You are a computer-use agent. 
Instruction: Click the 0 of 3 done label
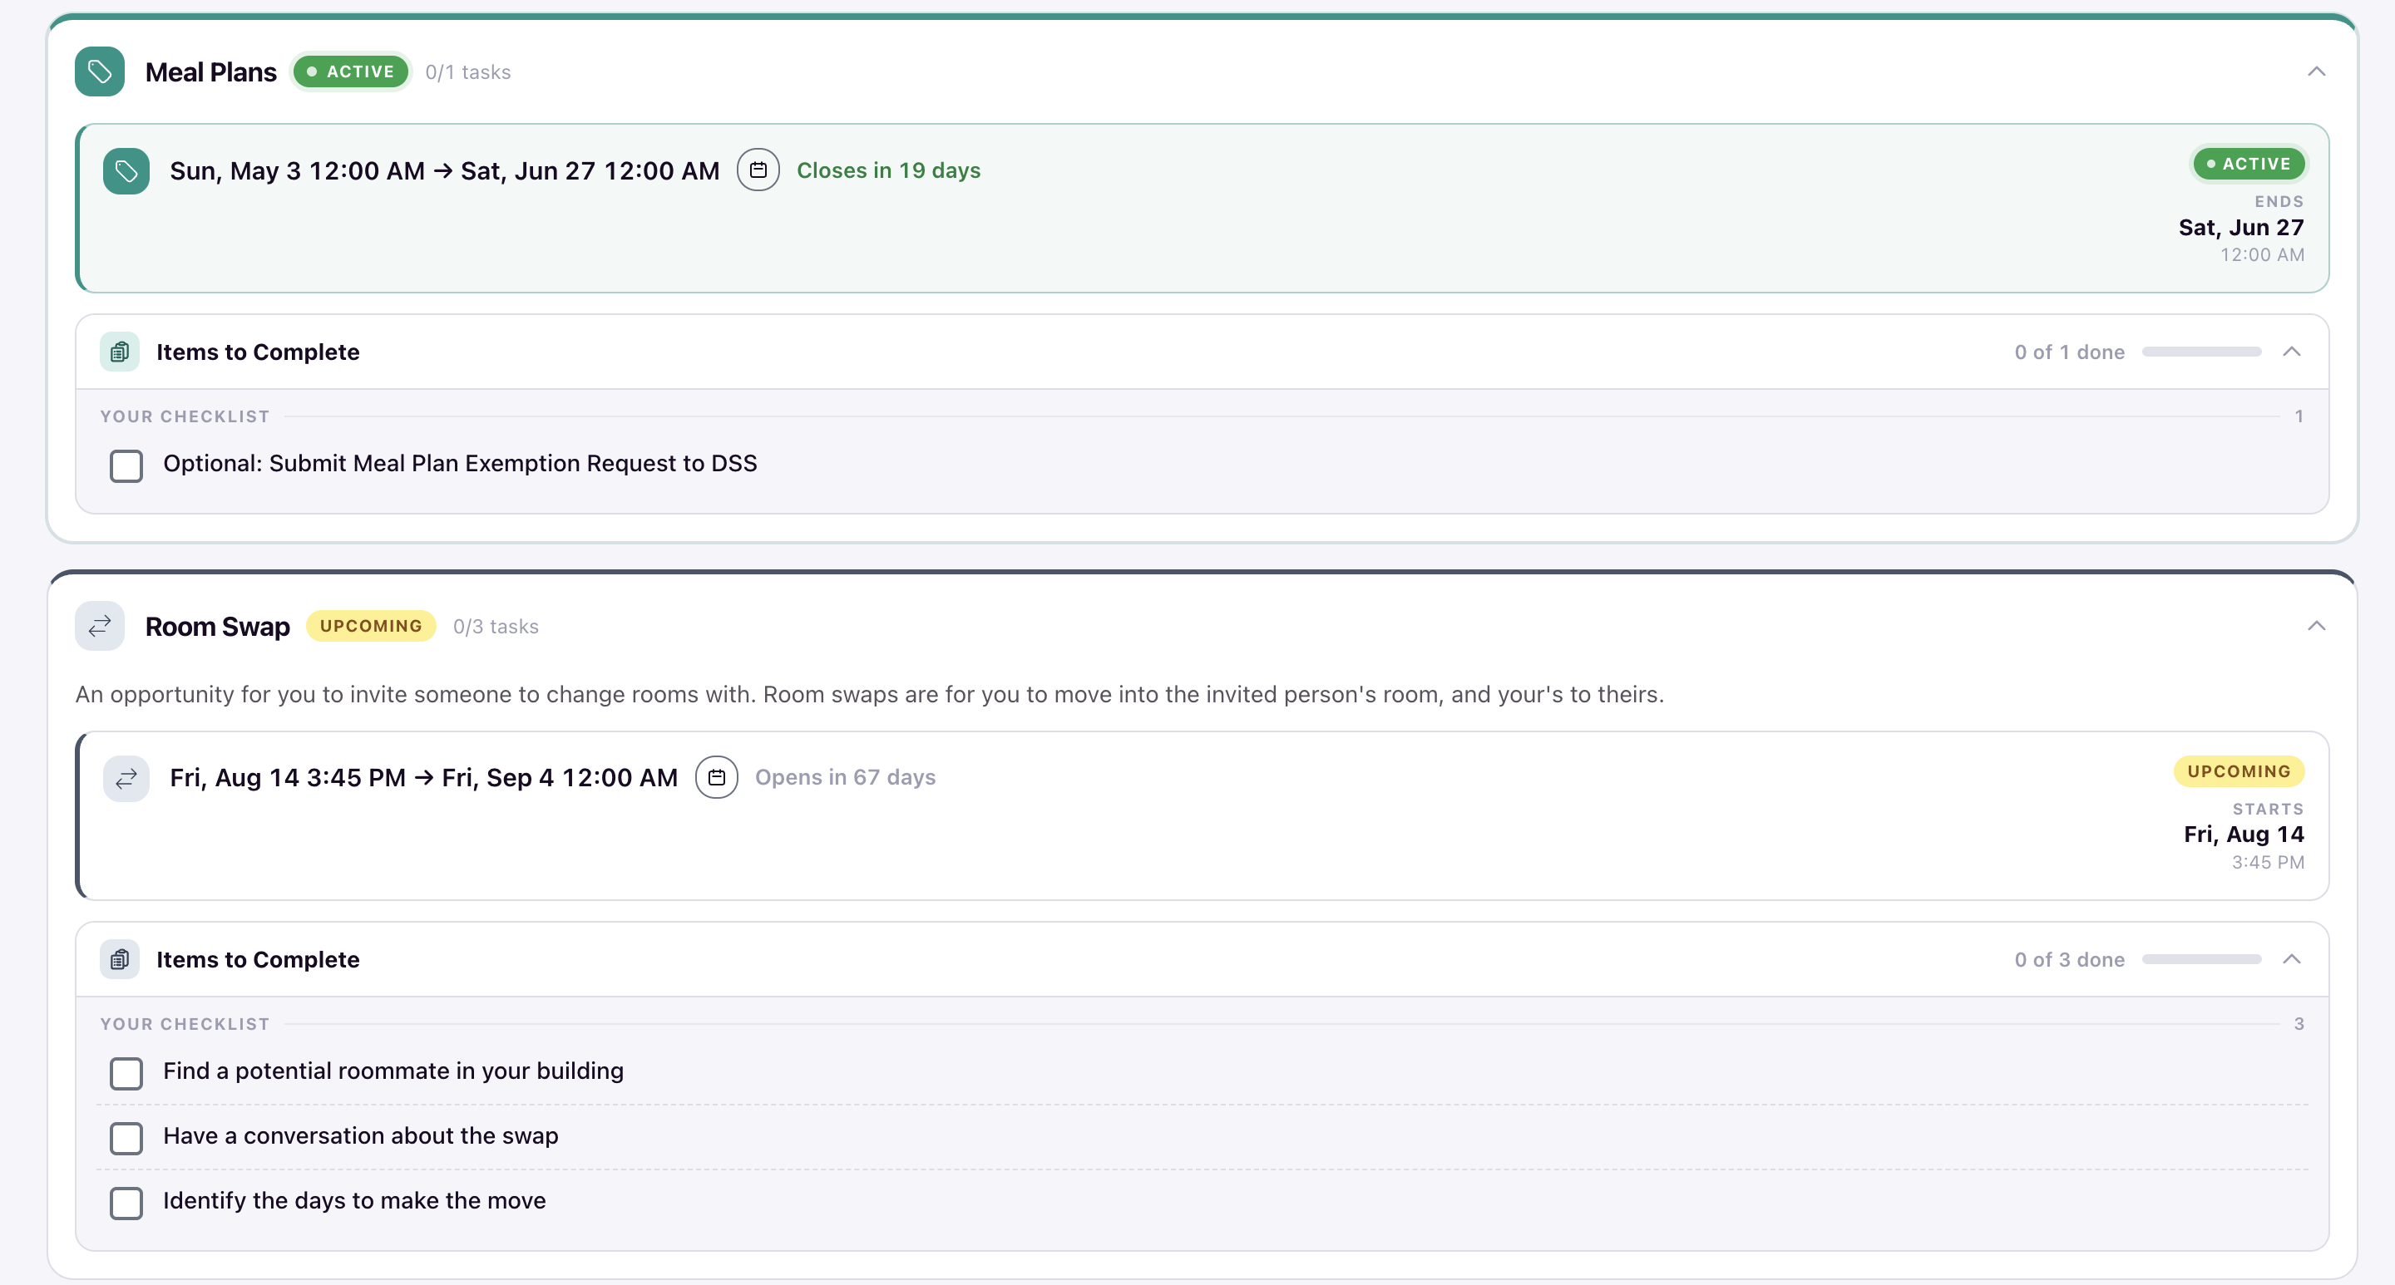[2070, 960]
